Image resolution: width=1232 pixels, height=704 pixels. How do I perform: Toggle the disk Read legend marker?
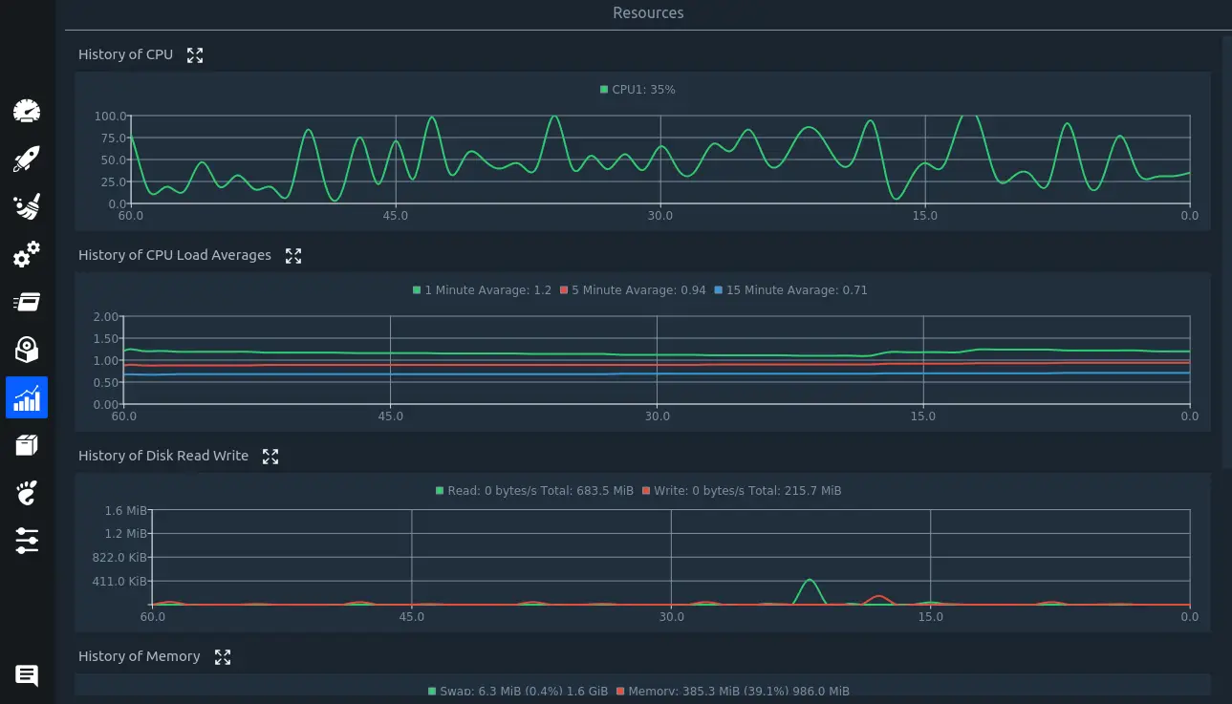coord(440,491)
